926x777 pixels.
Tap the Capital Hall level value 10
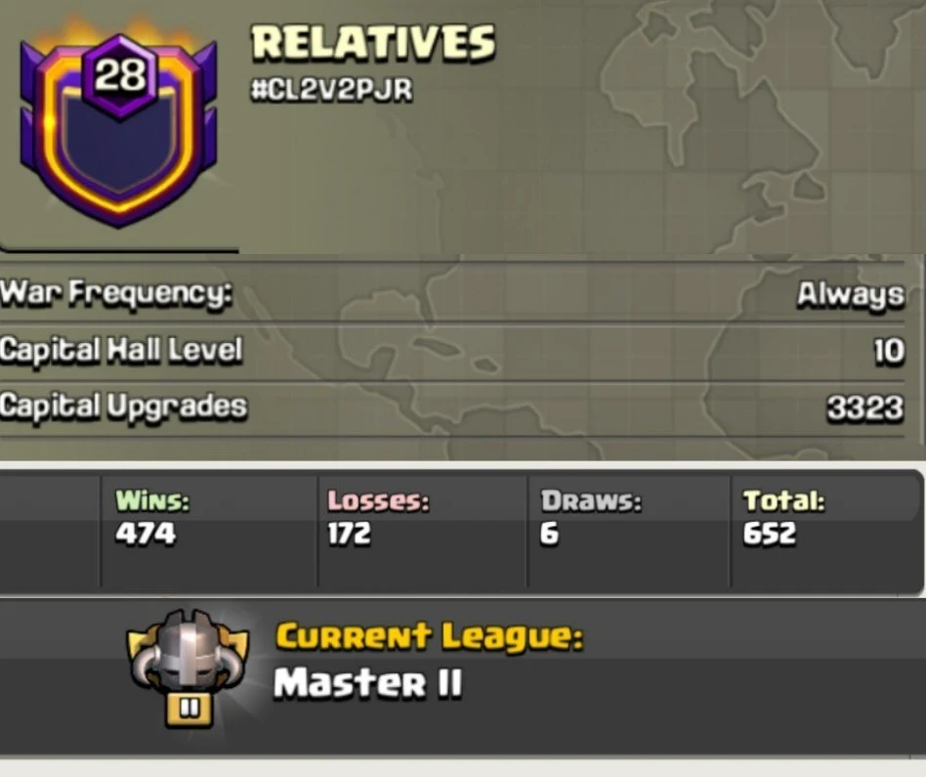(889, 351)
